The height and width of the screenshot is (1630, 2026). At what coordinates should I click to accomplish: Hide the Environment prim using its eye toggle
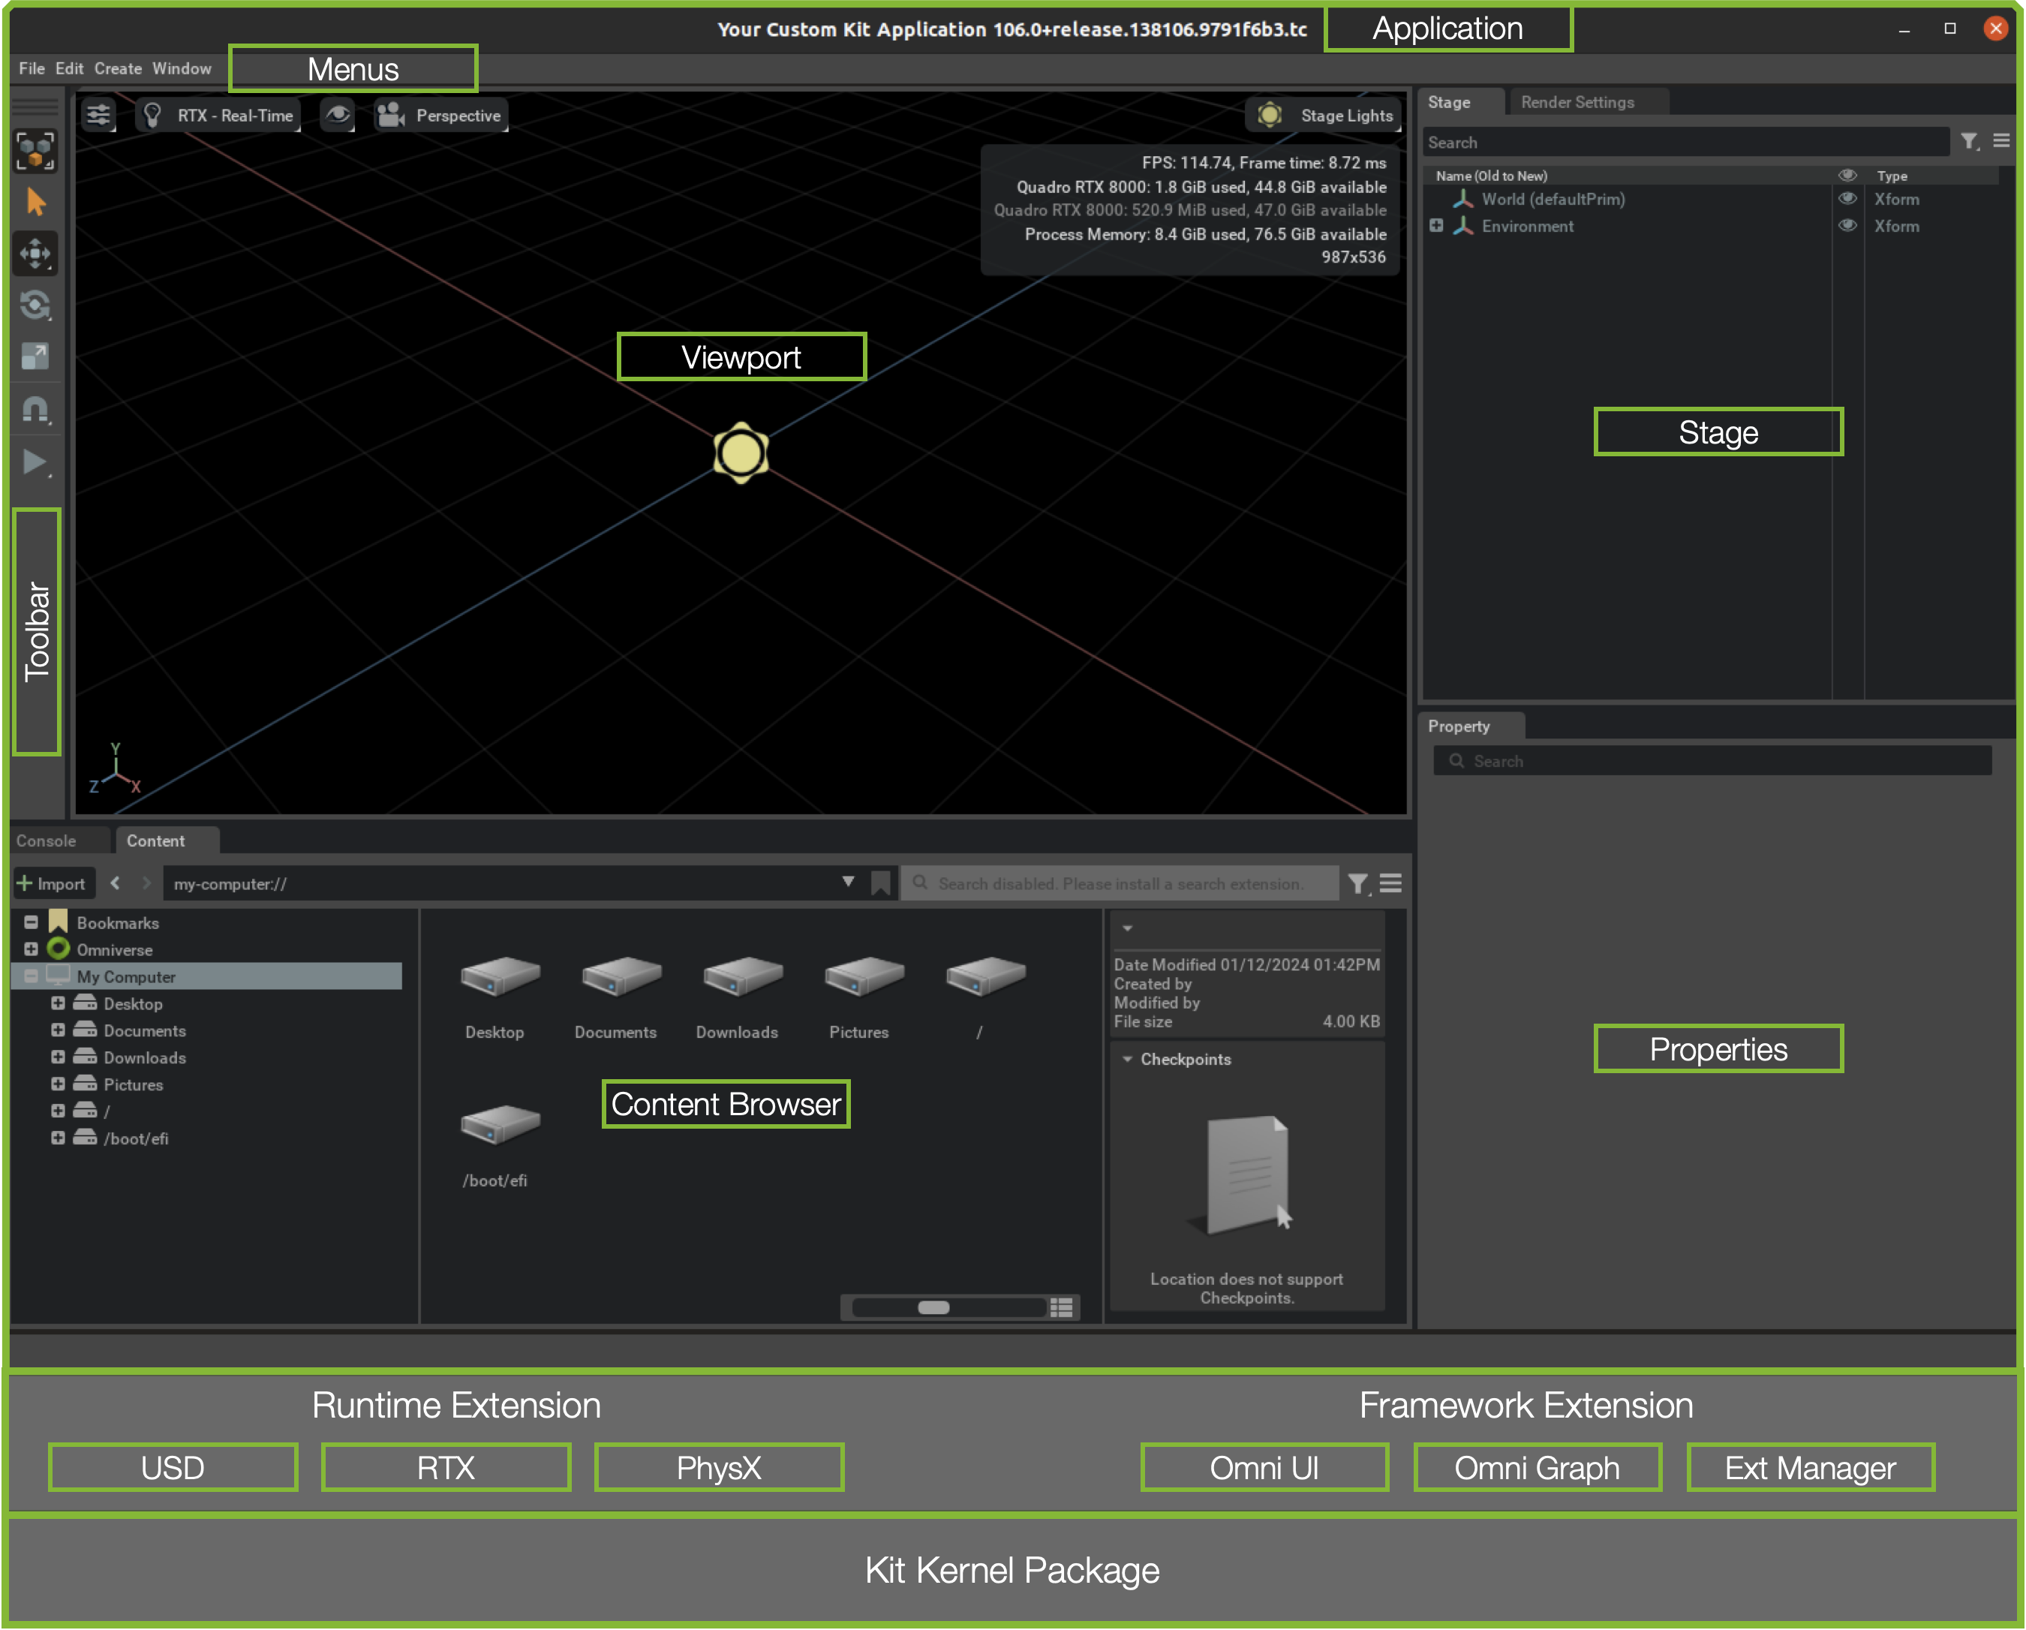click(x=1847, y=226)
